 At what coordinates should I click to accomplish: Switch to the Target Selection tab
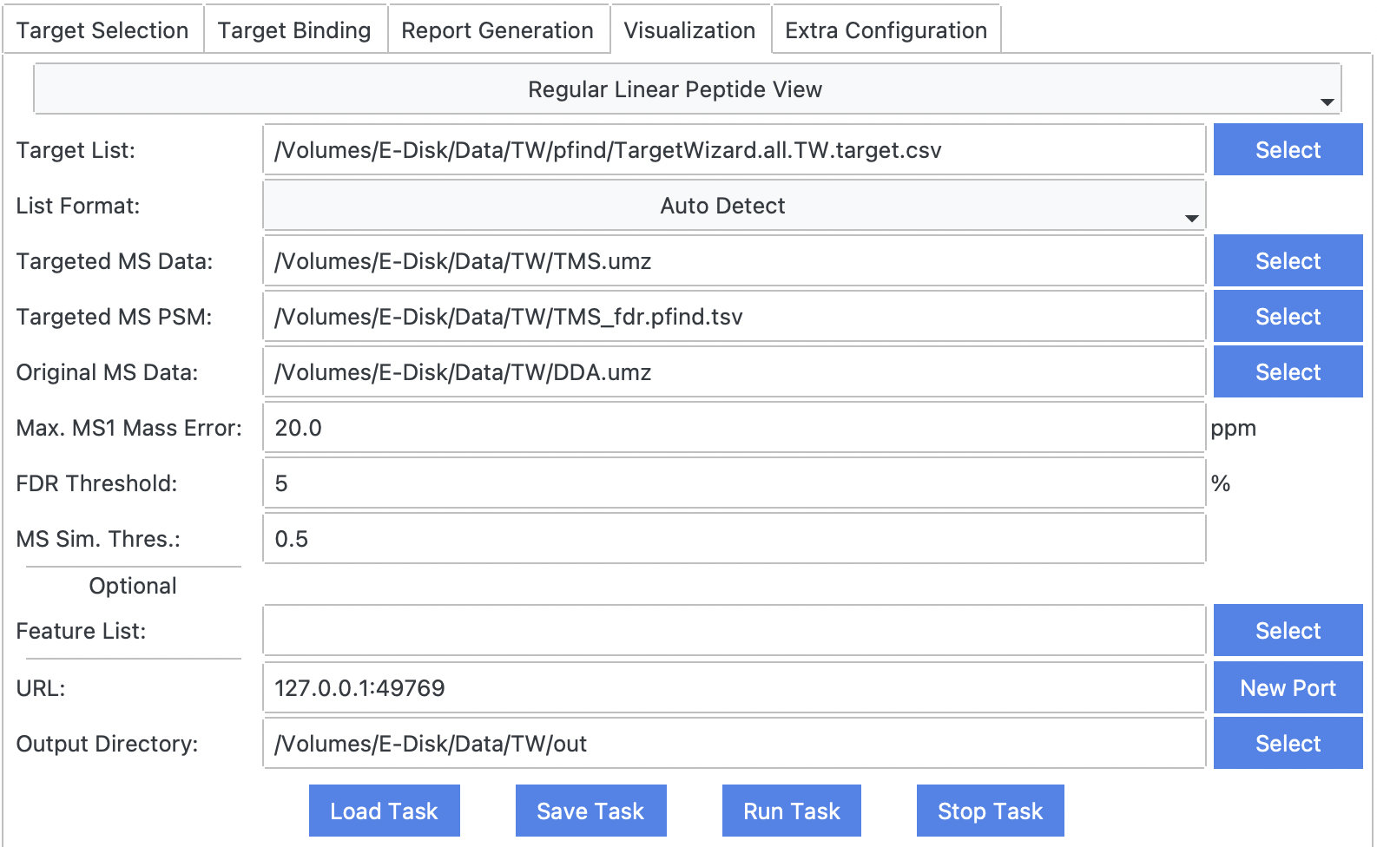tap(102, 30)
